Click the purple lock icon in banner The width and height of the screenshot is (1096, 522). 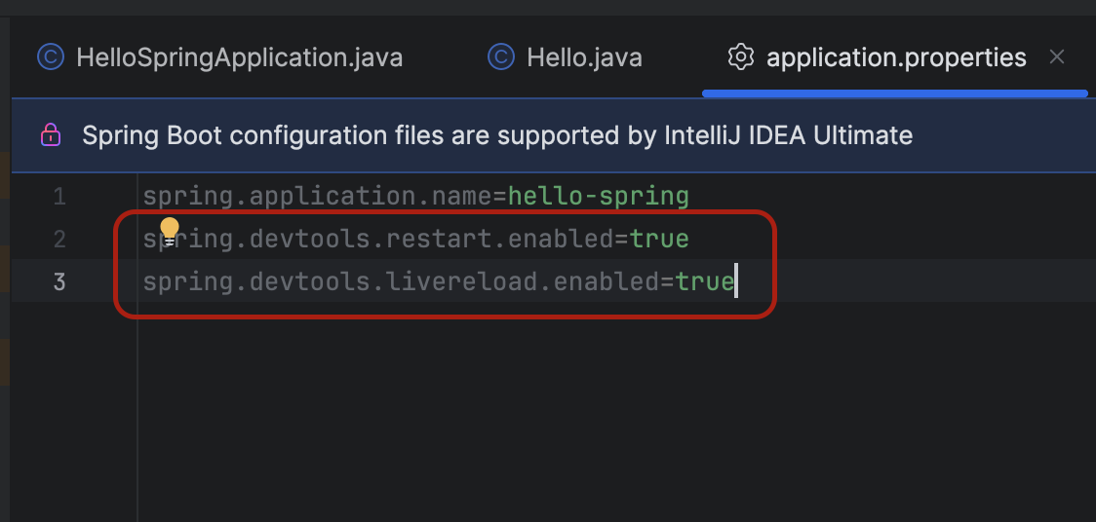pos(51,134)
